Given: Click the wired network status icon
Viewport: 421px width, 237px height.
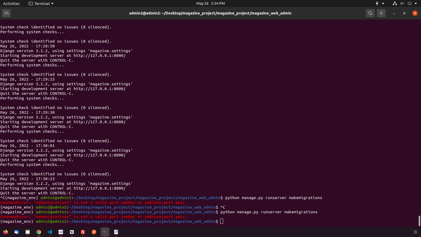Looking at the screenshot, I should pos(394,4).
